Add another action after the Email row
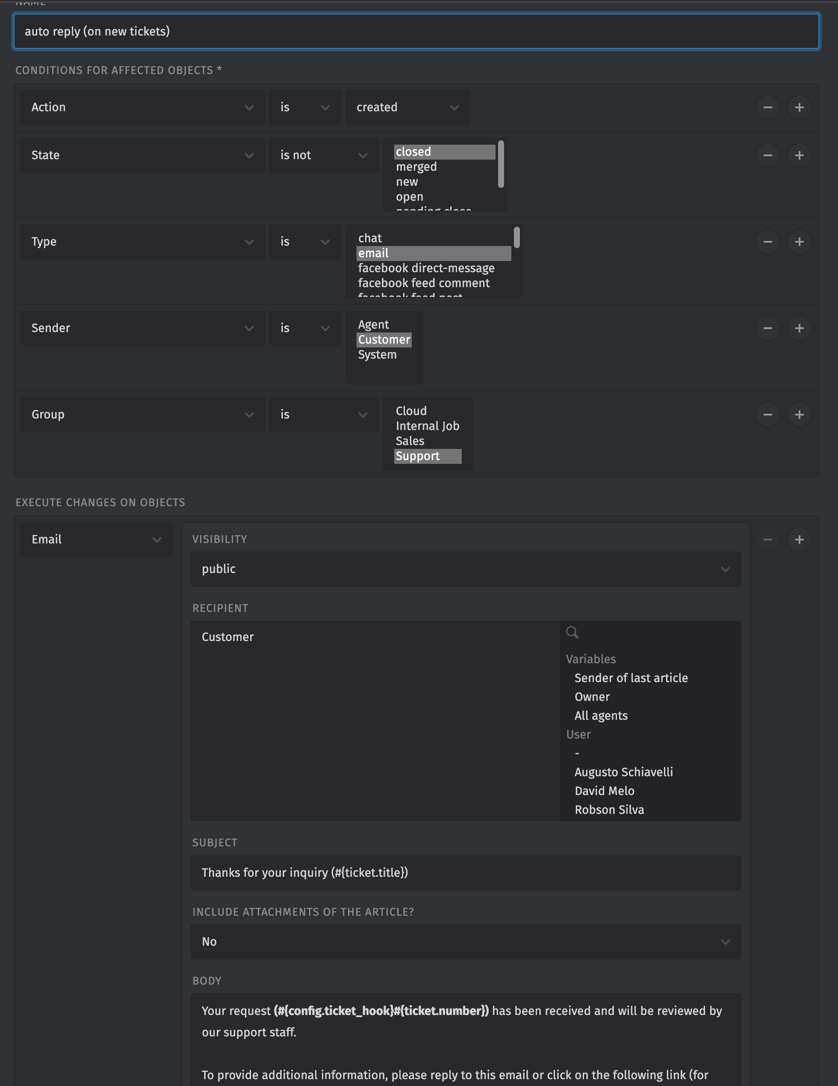This screenshot has width=838, height=1086. pyautogui.click(x=799, y=540)
